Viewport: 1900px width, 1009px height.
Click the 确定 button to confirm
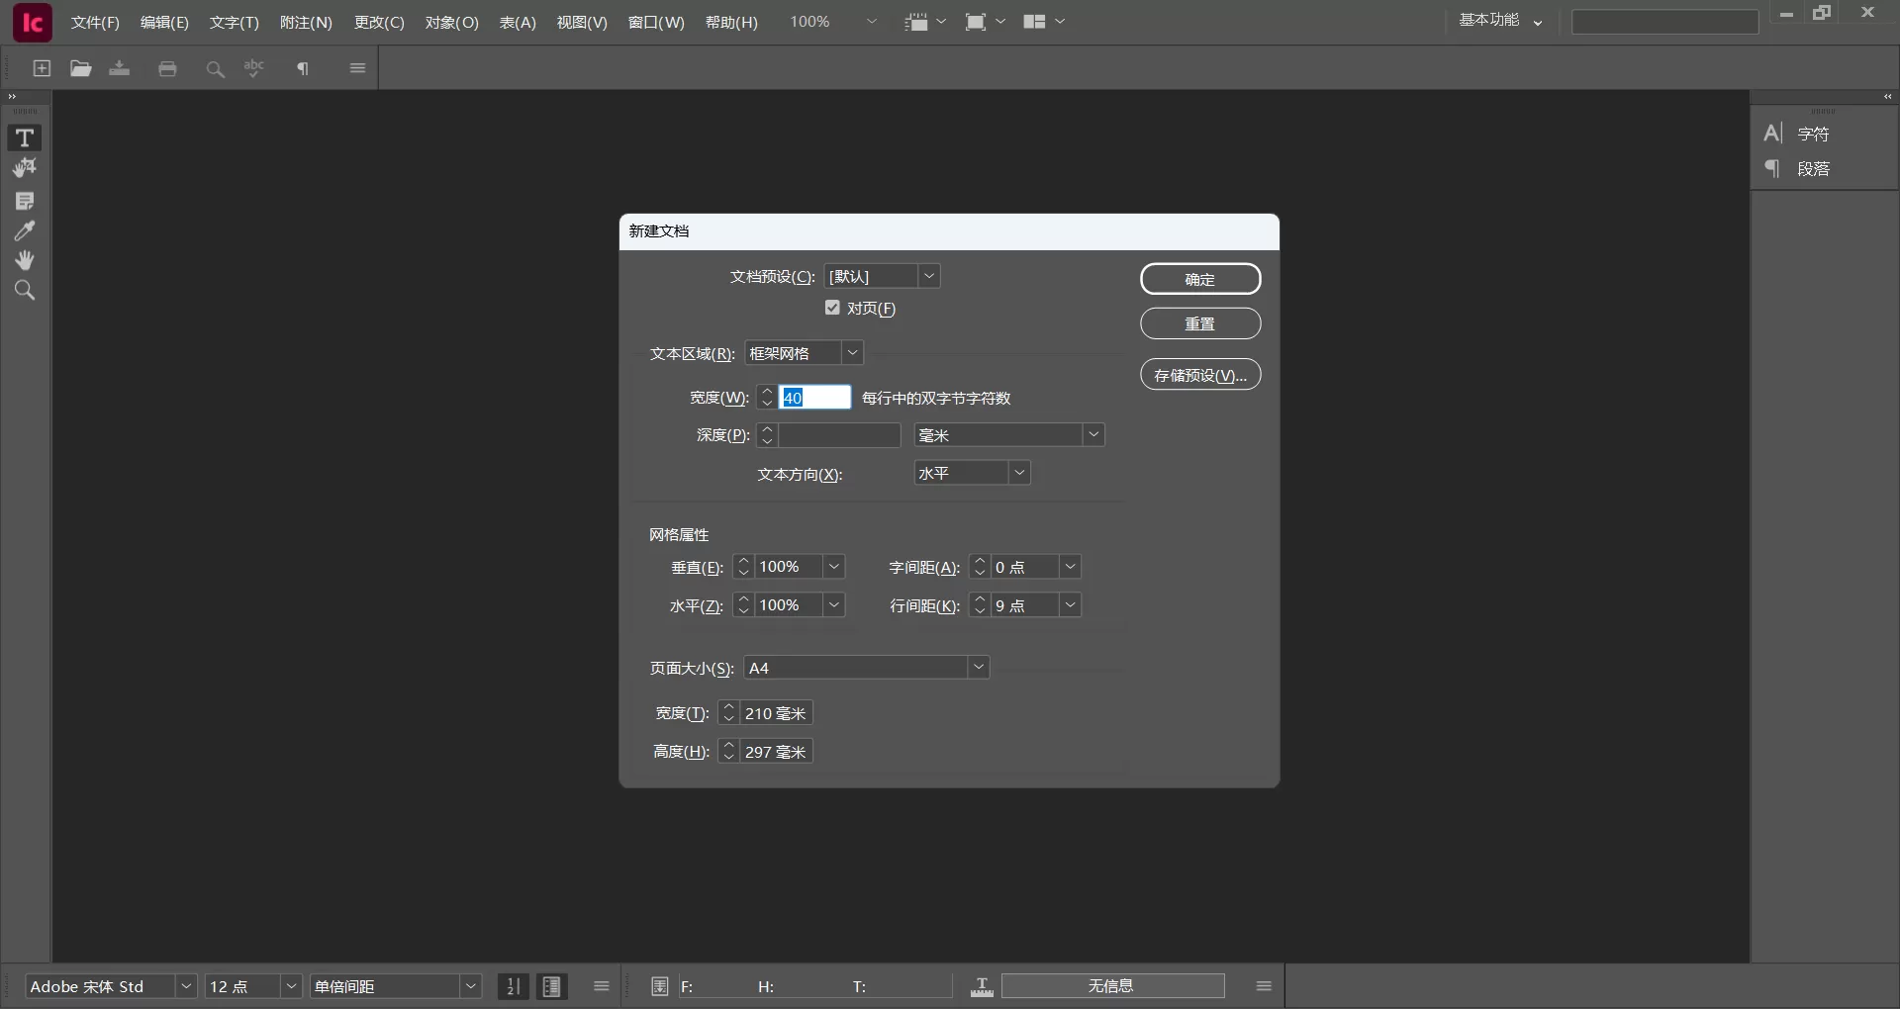coord(1200,279)
